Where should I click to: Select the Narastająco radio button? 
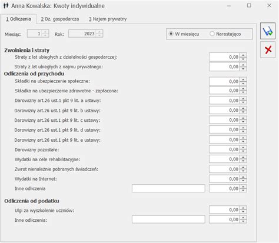[x=212, y=34]
